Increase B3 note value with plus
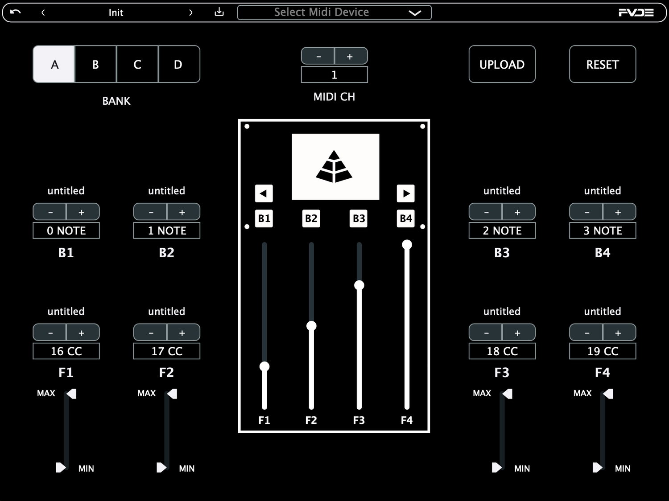 (x=519, y=212)
